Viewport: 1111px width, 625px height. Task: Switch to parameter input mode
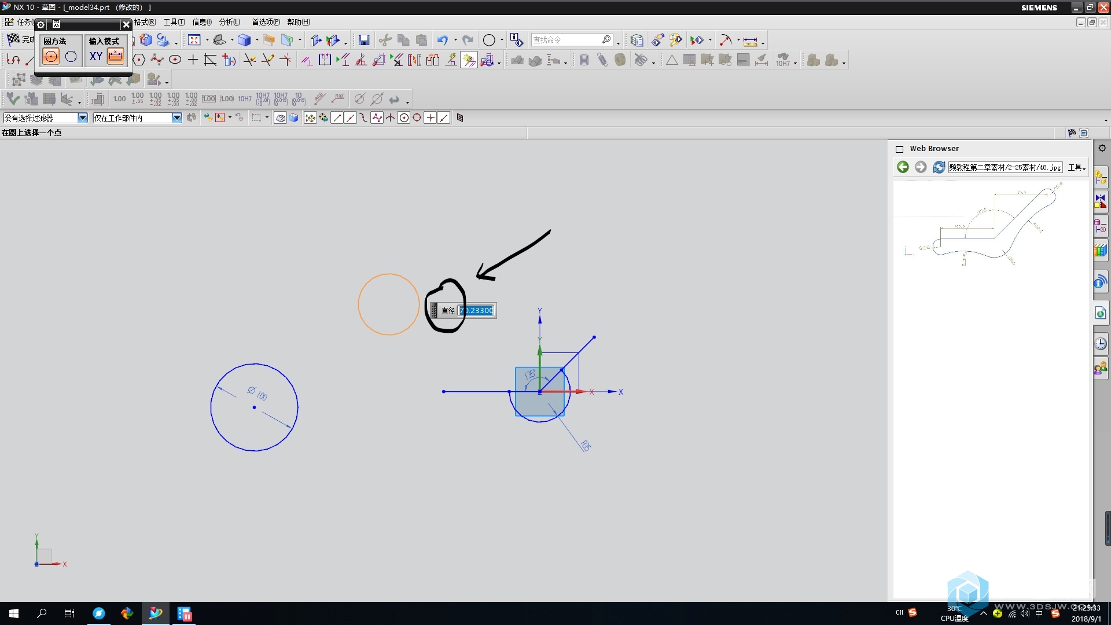(x=116, y=57)
